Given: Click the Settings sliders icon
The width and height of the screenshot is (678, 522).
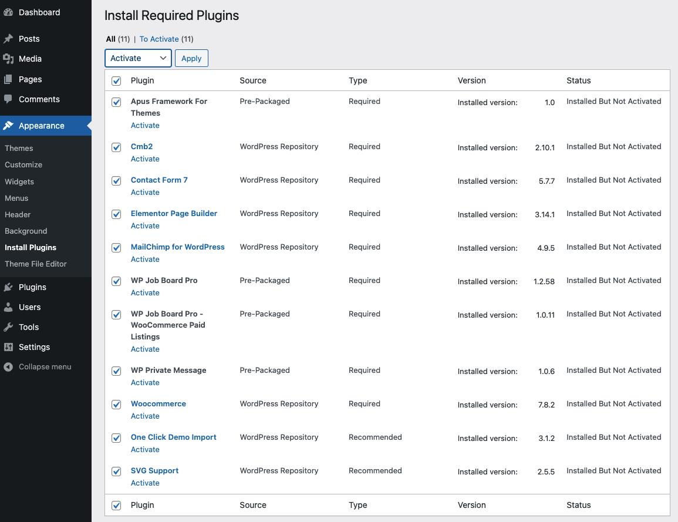Looking at the screenshot, I should tap(8, 347).
